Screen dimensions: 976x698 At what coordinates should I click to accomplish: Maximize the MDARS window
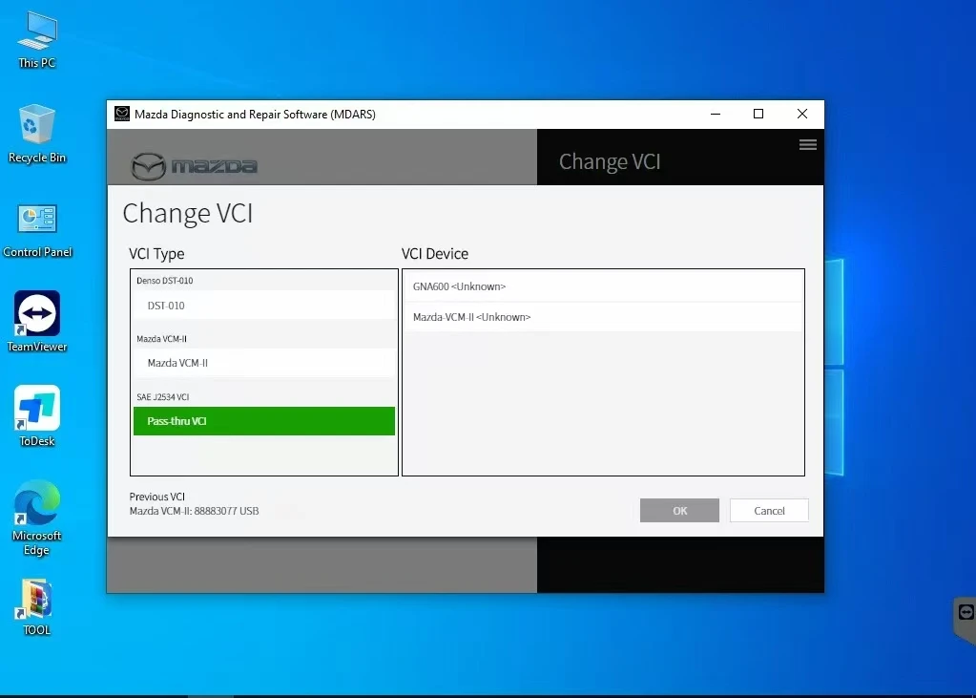pyautogui.click(x=758, y=115)
